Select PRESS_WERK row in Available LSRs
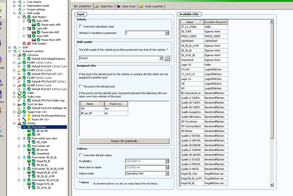This screenshot has width=293, height=196. 204,36
